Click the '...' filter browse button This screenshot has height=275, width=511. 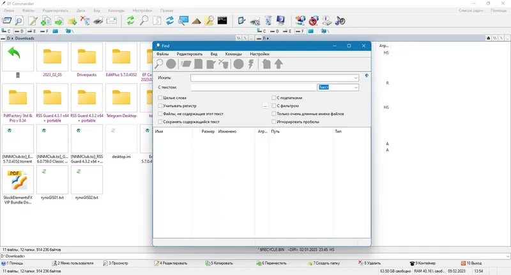265,106
